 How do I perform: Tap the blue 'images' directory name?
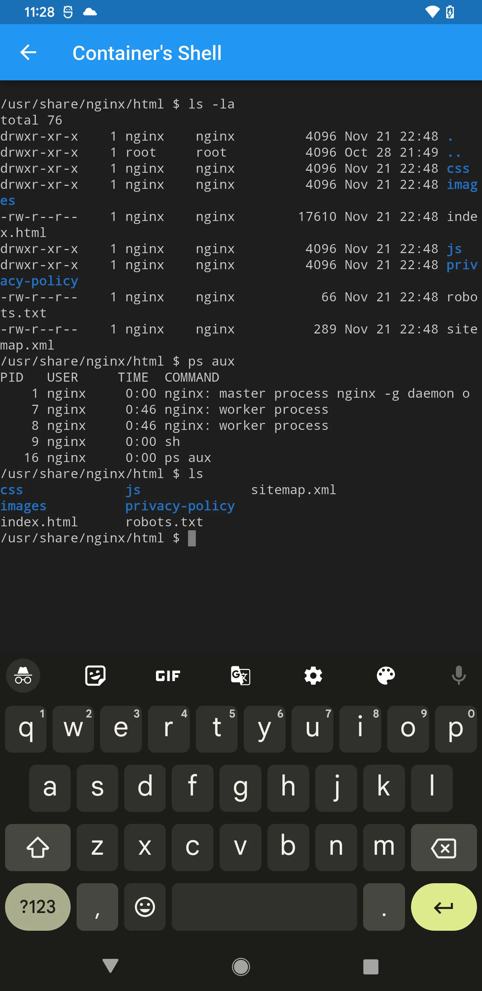[x=23, y=506]
